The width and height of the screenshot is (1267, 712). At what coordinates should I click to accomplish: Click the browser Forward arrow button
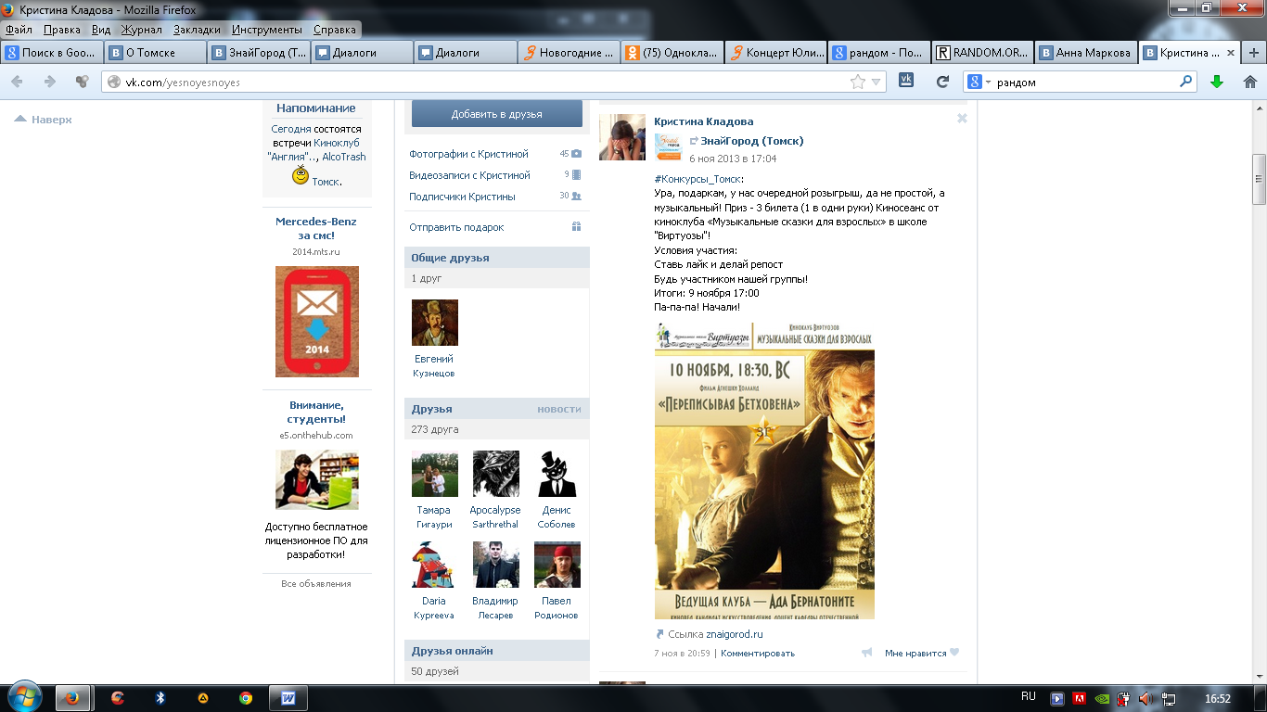coord(50,82)
